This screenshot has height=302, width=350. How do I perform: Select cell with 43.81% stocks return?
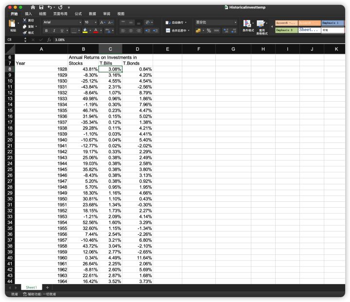pos(83,69)
